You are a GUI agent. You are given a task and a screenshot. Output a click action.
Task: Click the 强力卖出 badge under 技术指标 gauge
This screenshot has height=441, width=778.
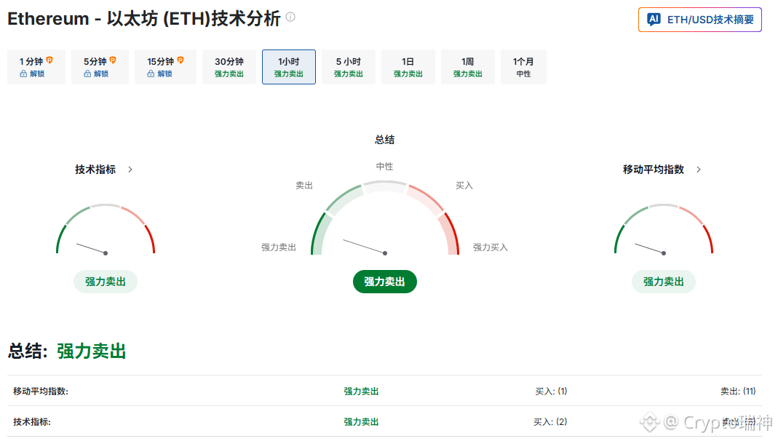(106, 282)
